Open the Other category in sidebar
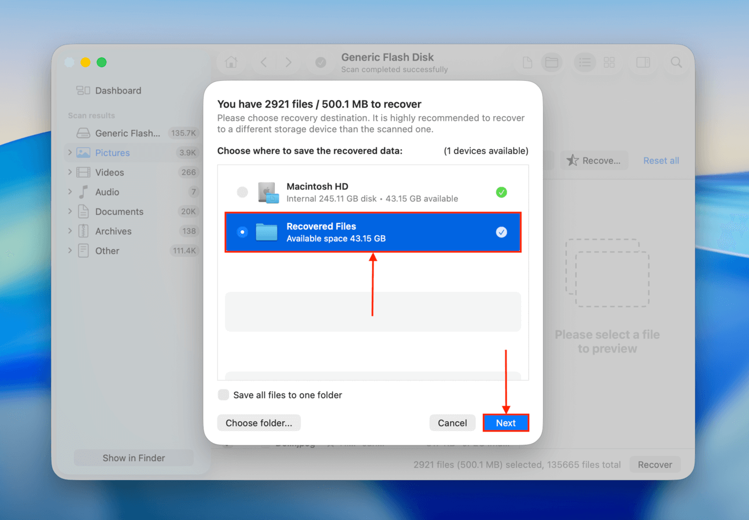The height and width of the screenshot is (520, 749). pyautogui.click(x=107, y=250)
